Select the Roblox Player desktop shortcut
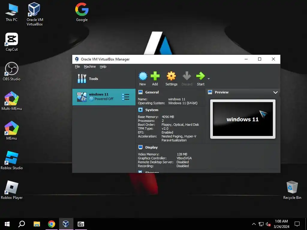The image size is (307, 230). (12, 190)
